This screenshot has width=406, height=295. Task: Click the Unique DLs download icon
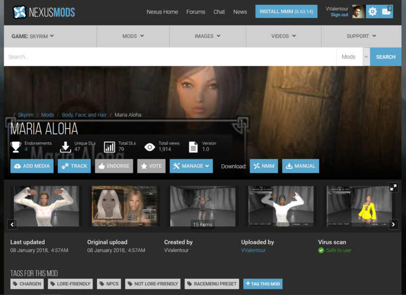tap(66, 147)
